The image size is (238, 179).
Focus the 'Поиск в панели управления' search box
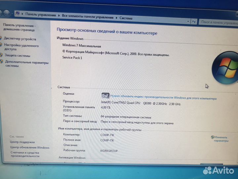[x=218, y=23]
